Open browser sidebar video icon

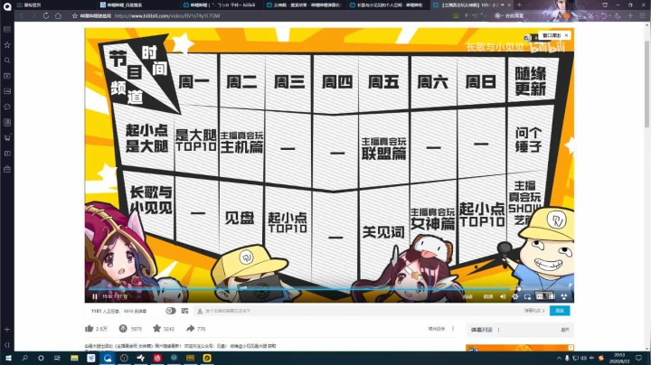tap(7, 76)
